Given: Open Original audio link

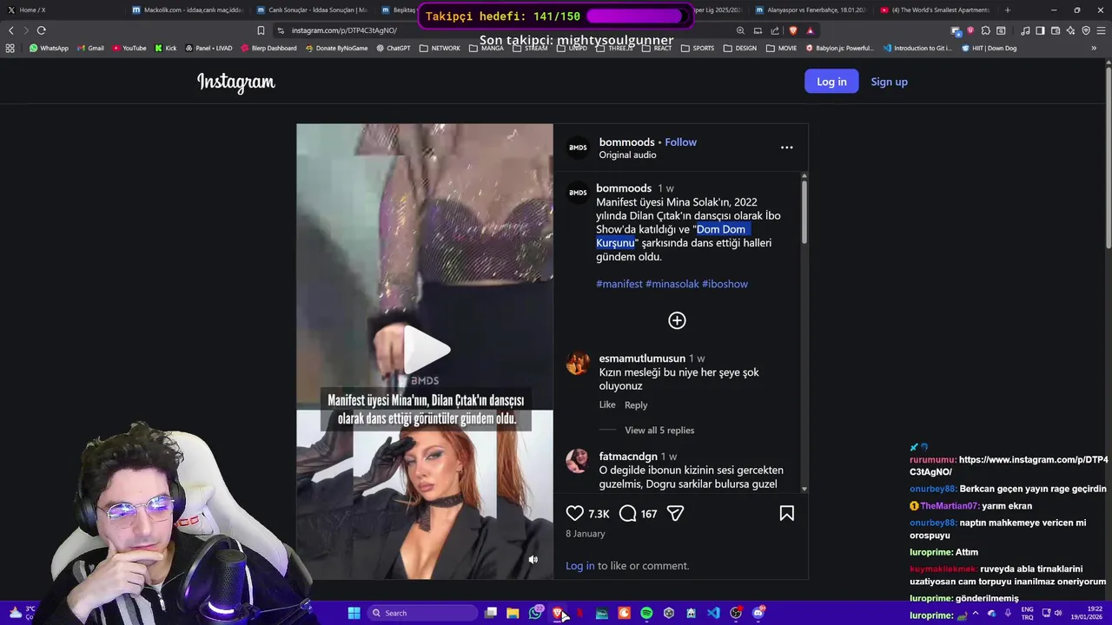Looking at the screenshot, I should (x=627, y=155).
